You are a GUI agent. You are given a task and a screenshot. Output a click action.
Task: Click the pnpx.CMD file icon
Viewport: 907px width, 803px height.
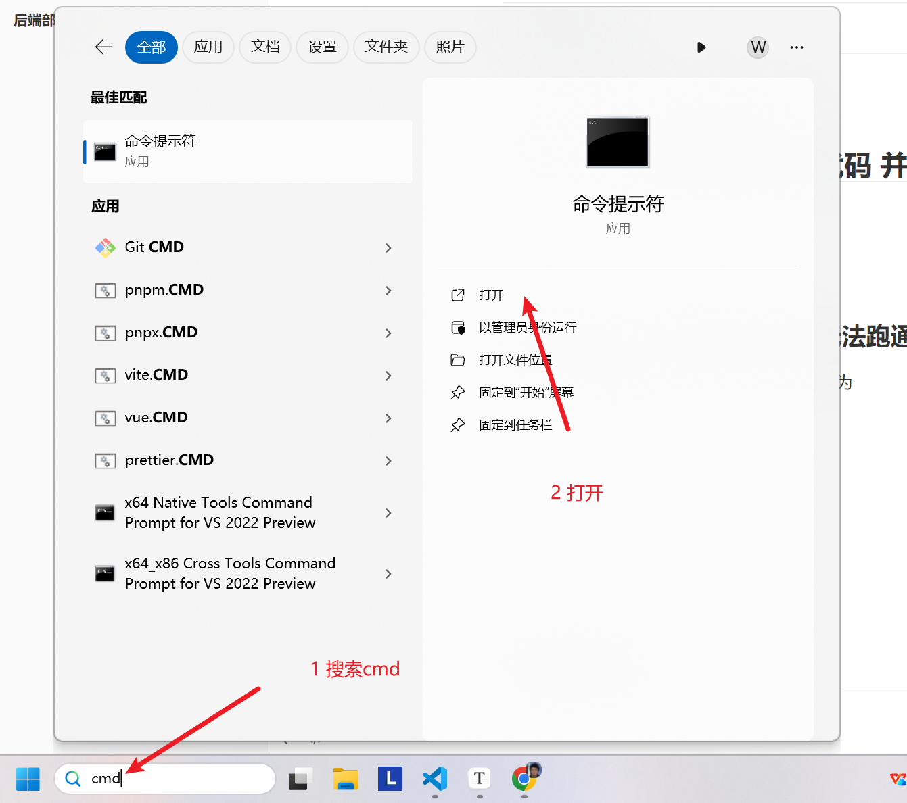tap(105, 333)
